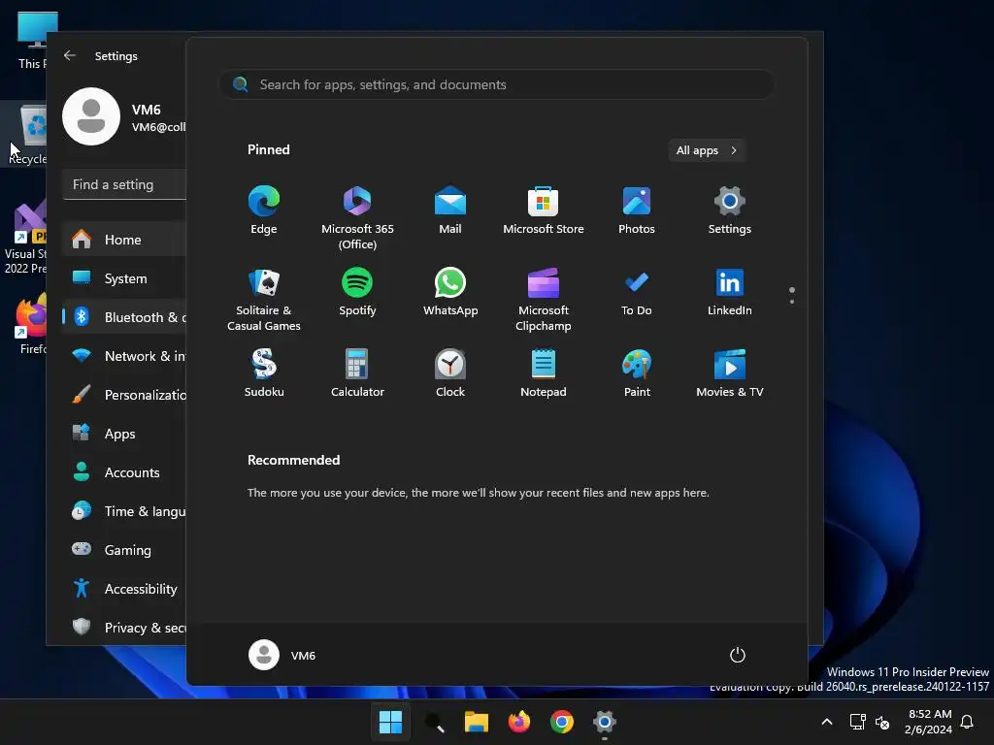The width and height of the screenshot is (994, 745).
Task: Open the To Do app
Action: coord(637,292)
